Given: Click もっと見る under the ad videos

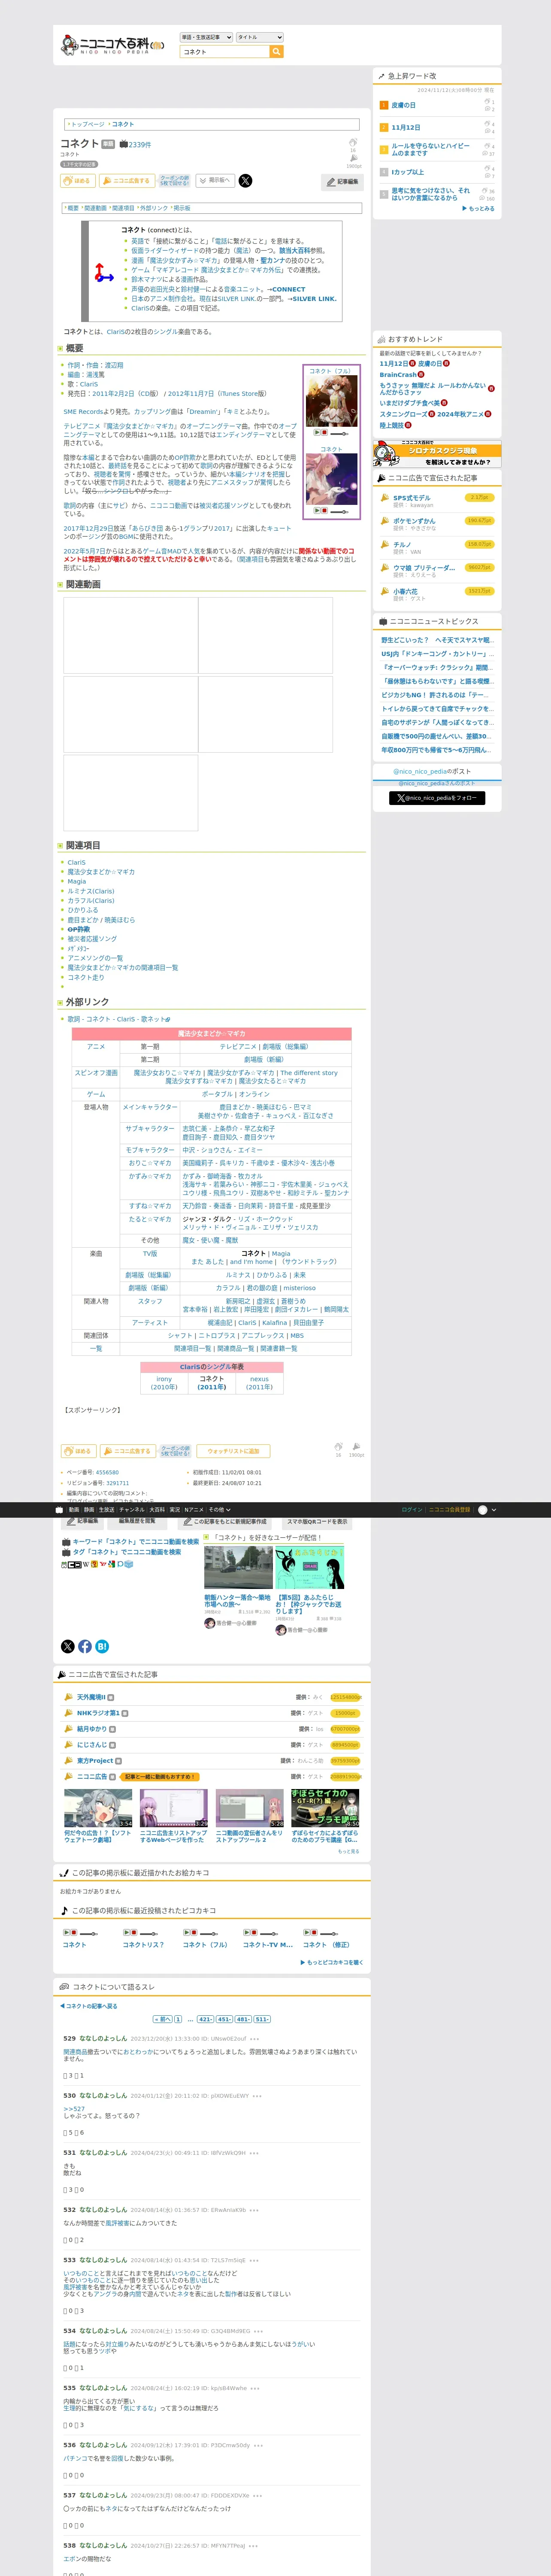Looking at the screenshot, I should (348, 1851).
